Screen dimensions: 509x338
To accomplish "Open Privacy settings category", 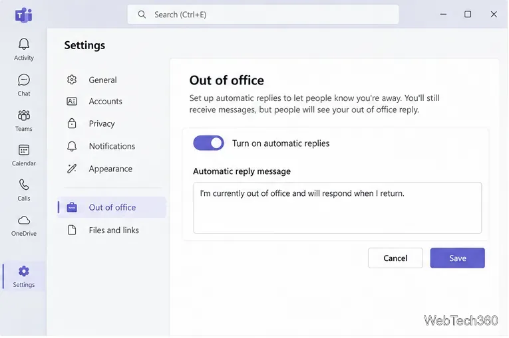I will [112, 124].
